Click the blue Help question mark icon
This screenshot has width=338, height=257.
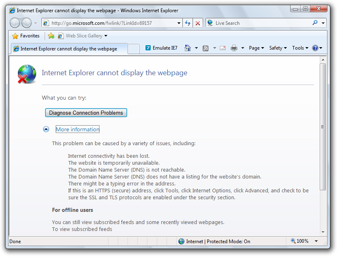[315, 48]
